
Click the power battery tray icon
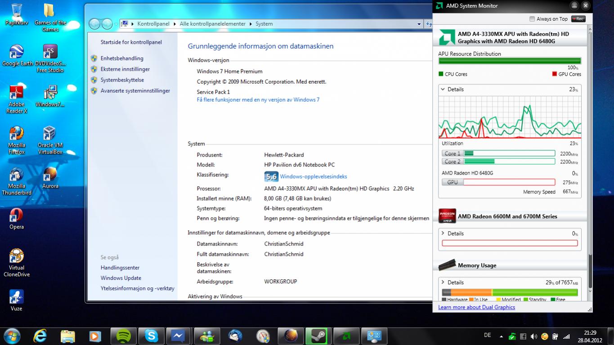click(x=556, y=336)
